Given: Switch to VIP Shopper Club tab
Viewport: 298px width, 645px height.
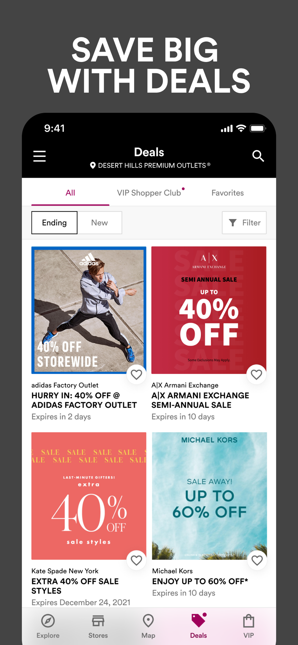Looking at the screenshot, I should point(149,193).
